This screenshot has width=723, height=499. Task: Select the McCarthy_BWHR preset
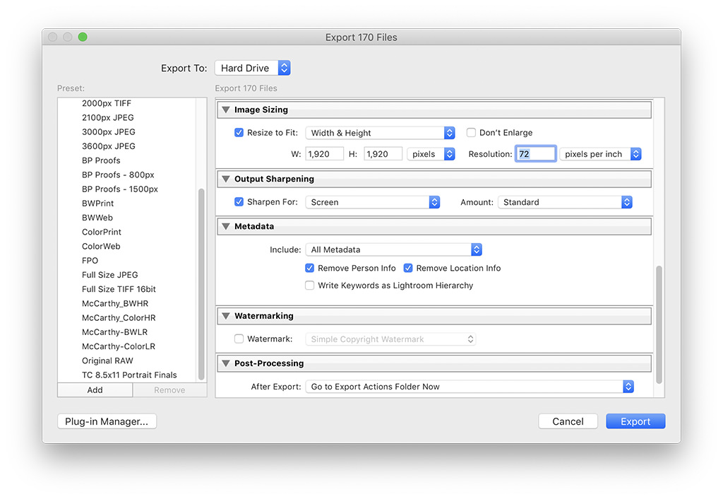(115, 304)
